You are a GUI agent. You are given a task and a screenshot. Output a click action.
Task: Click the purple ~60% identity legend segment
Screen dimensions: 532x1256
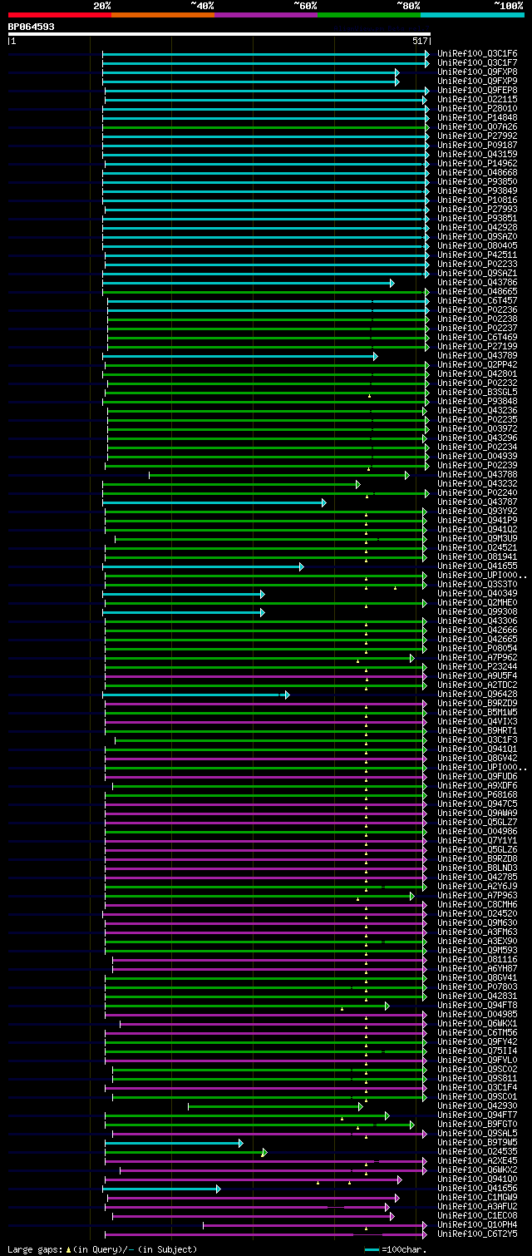click(x=265, y=14)
